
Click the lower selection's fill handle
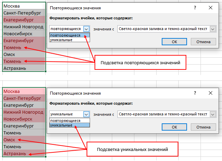point(45,157)
